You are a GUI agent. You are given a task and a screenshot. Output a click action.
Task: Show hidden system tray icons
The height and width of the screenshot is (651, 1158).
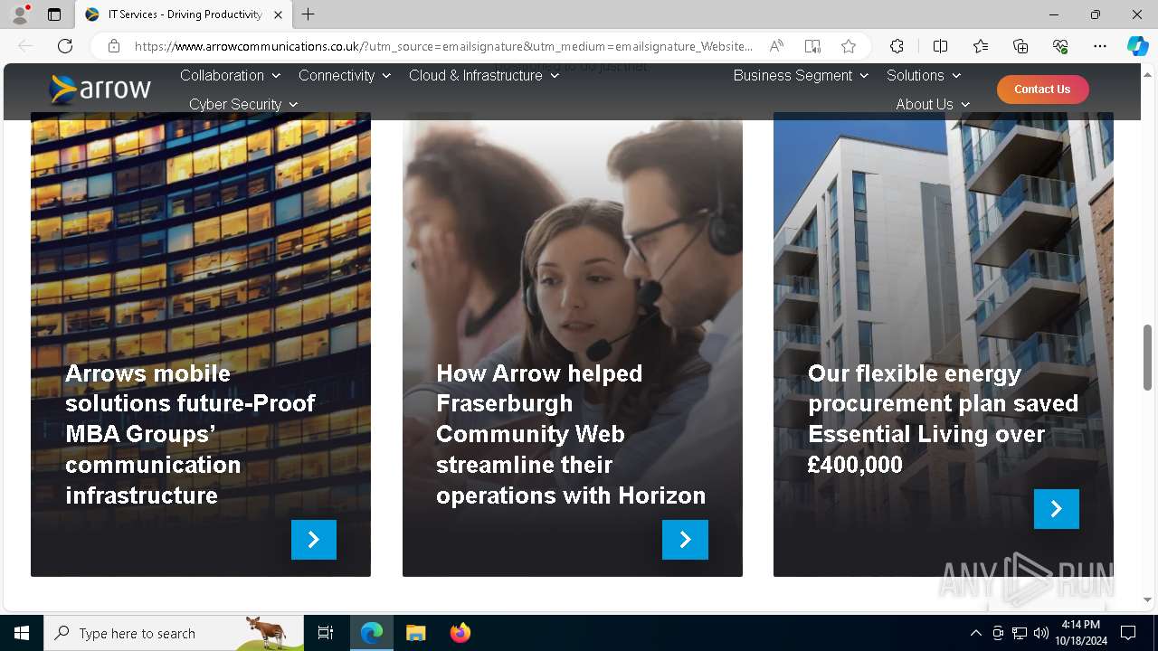point(975,633)
